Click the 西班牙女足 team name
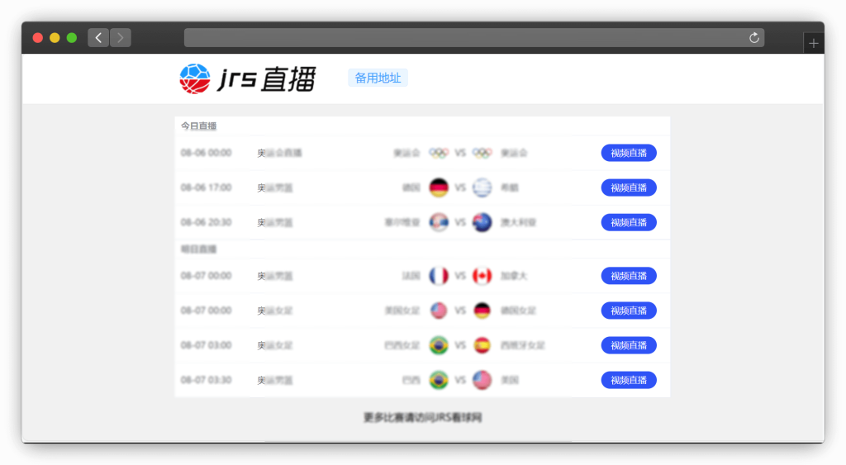 523,345
